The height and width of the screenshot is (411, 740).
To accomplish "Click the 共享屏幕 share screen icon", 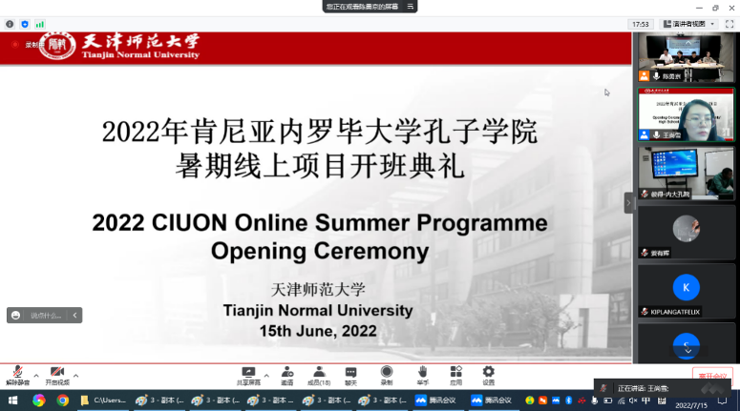I will [248, 372].
